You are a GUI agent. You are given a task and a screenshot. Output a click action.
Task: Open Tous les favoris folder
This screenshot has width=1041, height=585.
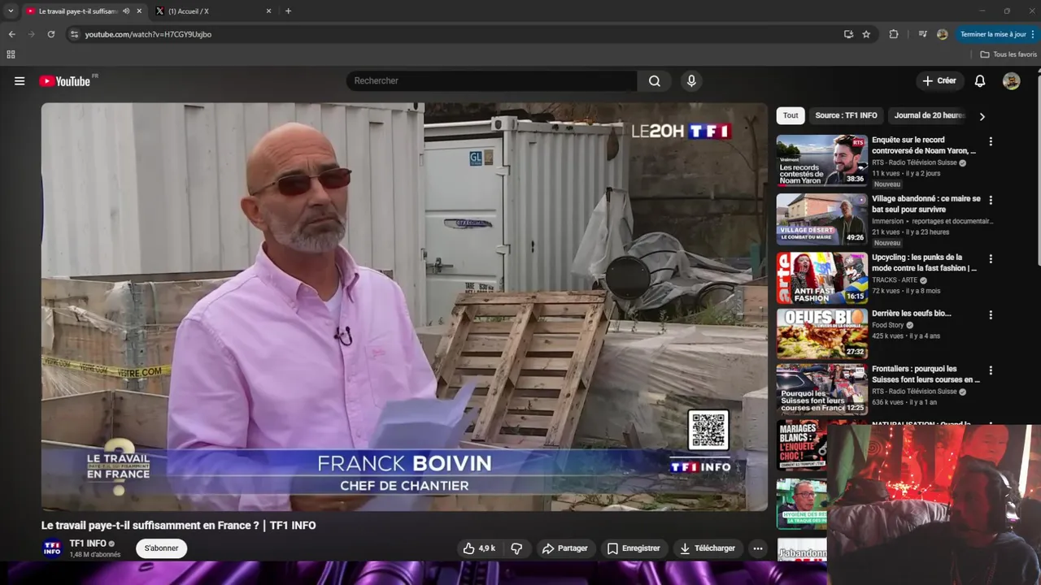pos(1008,54)
